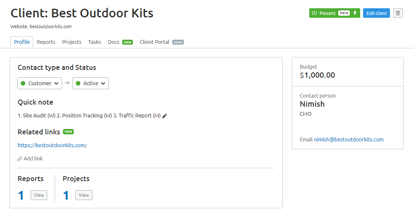The width and height of the screenshot is (414, 217).
Task: Open the Customer contact type dropdown
Action: (x=40, y=83)
